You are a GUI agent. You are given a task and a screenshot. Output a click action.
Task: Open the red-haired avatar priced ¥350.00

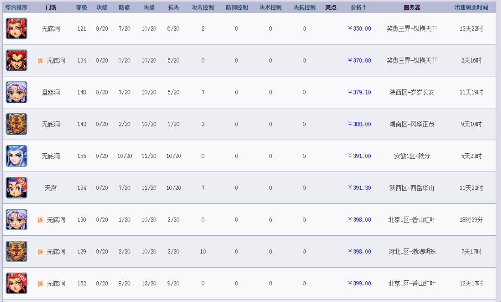pos(17,28)
